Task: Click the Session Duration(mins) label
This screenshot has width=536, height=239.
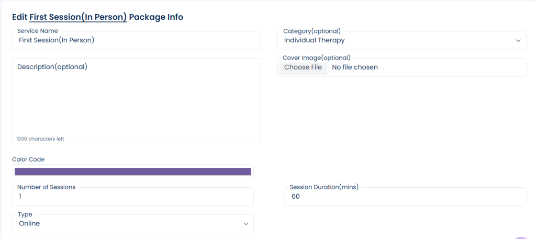Action: pyautogui.click(x=323, y=187)
